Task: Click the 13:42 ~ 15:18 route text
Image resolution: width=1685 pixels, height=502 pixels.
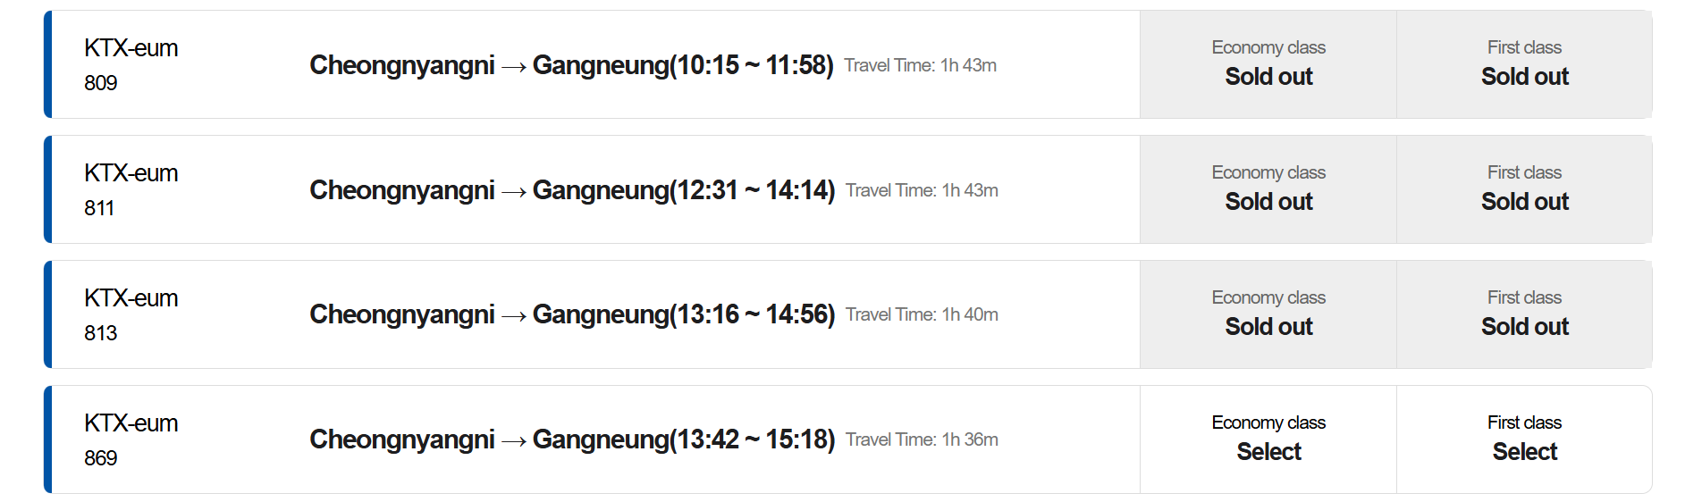Action: (572, 439)
